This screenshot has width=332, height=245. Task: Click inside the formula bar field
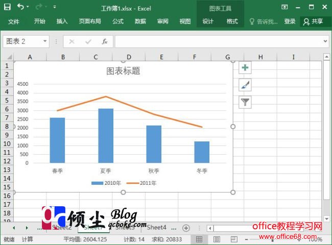click(x=218, y=41)
